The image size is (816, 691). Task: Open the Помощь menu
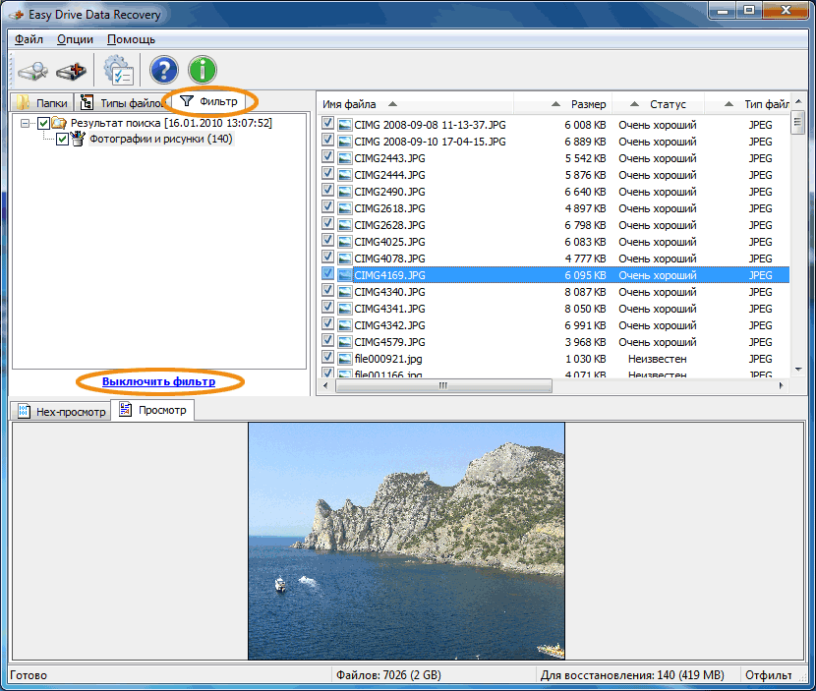pos(131,39)
